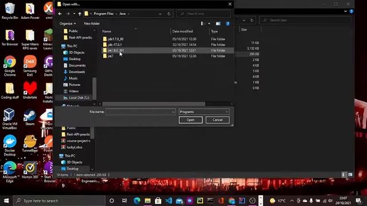The width and height of the screenshot is (367, 206).
Task: Open PyCharm from taskbar
Action: click(x=200, y=201)
